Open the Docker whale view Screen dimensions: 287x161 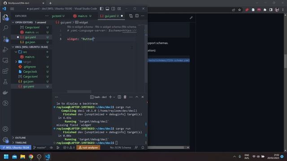pos(5,93)
